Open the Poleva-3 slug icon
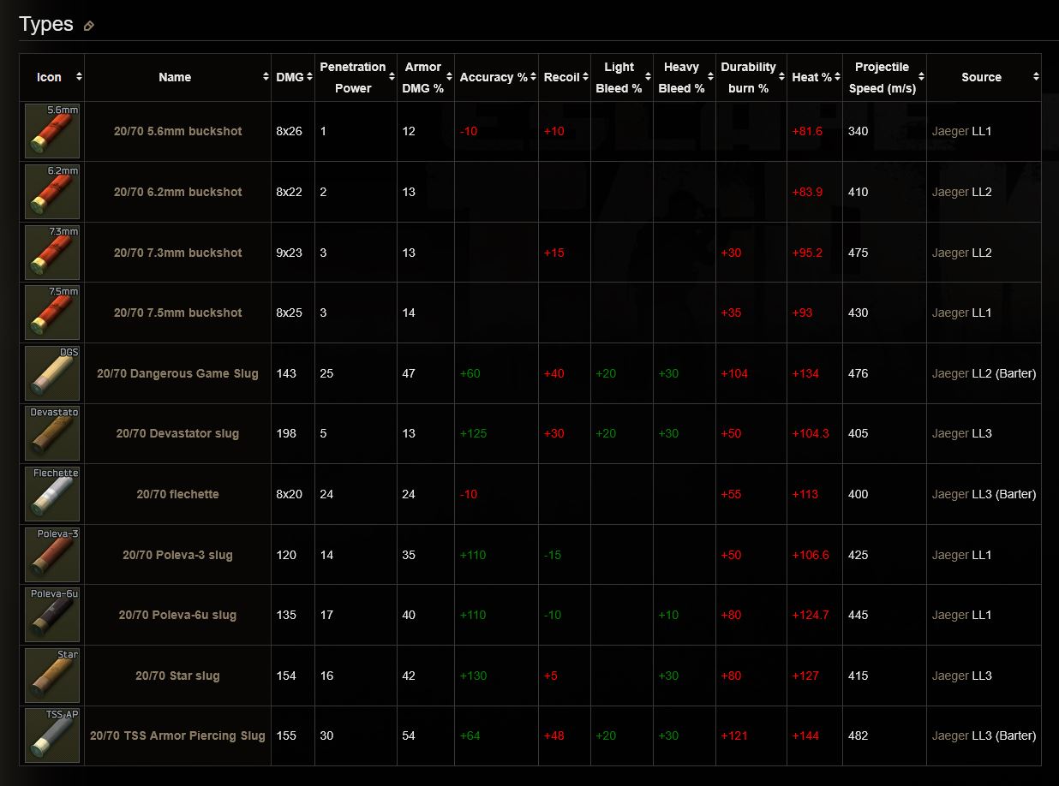This screenshot has width=1059, height=786. pyautogui.click(x=52, y=555)
